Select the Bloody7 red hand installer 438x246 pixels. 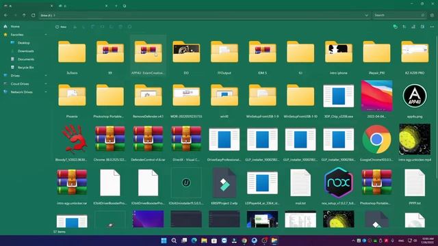[72, 143]
